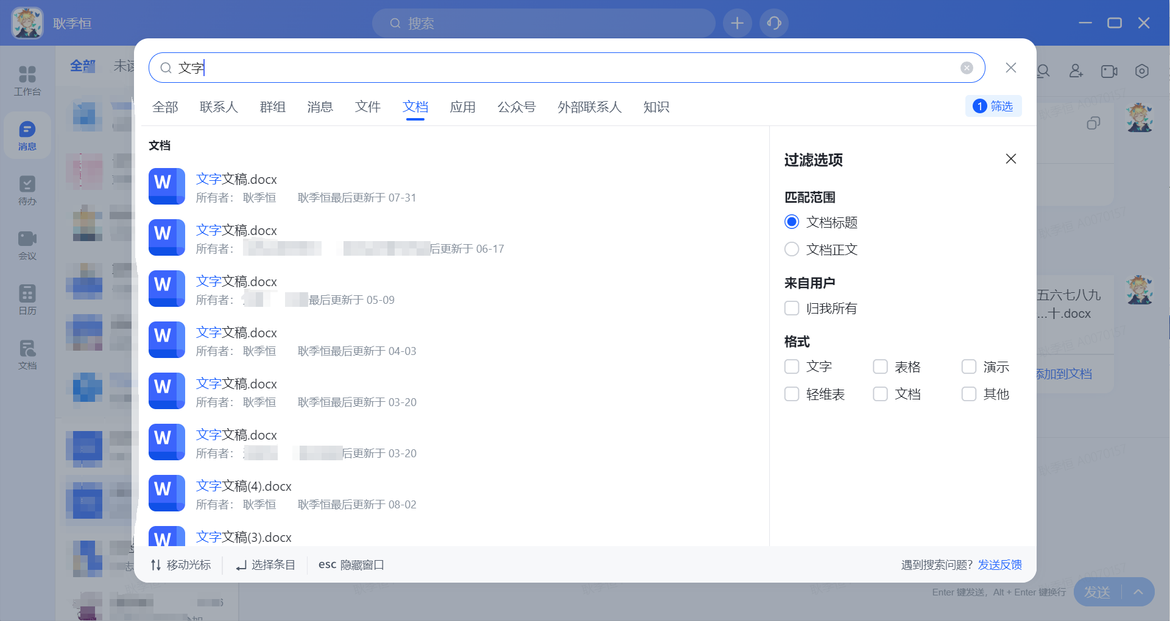
Task: Open the 会议 meeting sidebar icon
Action: tap(27, 245)
